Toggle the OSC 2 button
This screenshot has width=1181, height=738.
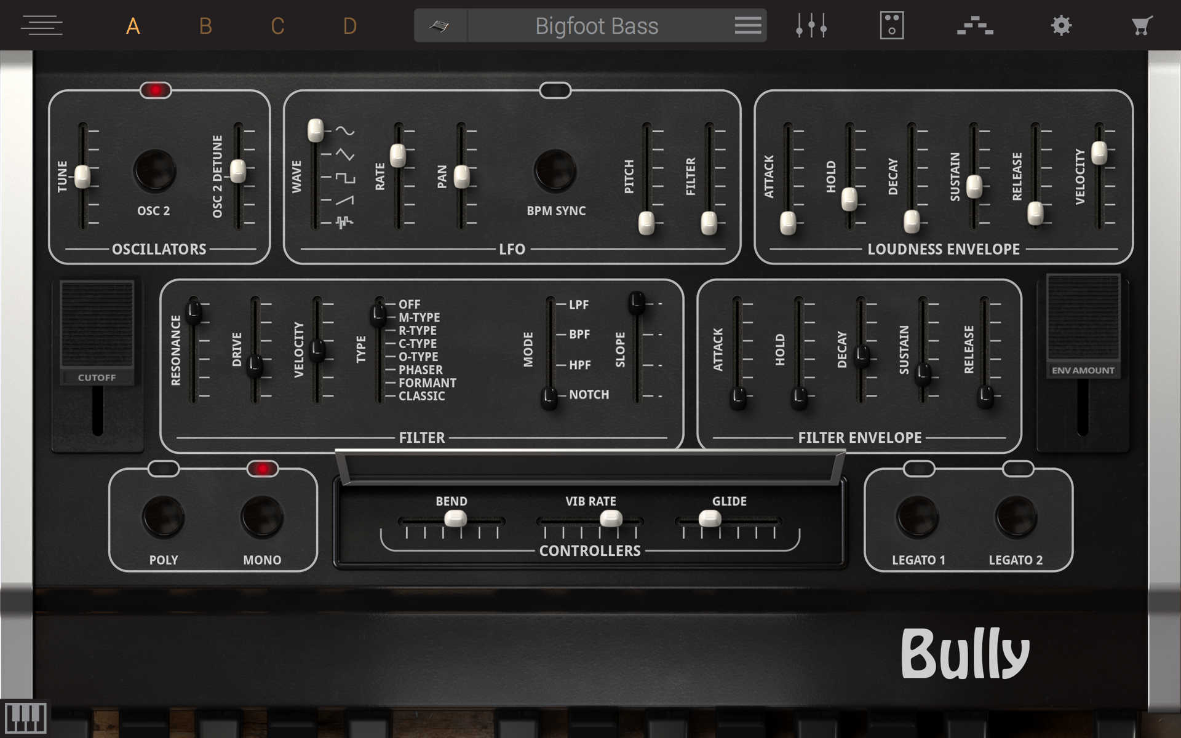point(154,170)
